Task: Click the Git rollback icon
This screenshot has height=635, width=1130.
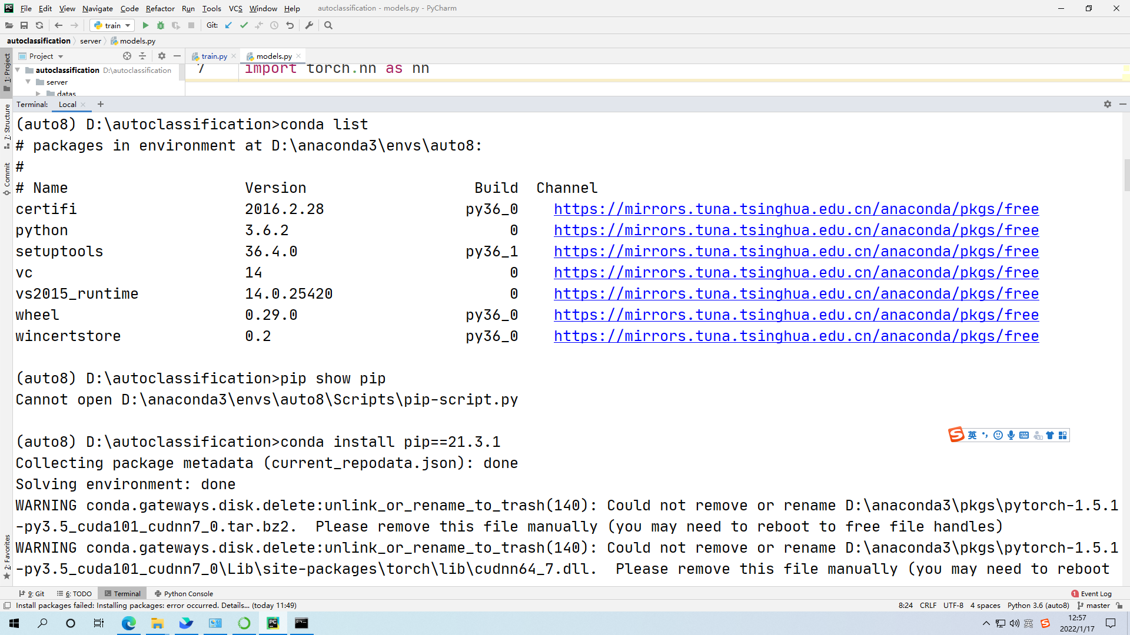Action: click(290, 25)
